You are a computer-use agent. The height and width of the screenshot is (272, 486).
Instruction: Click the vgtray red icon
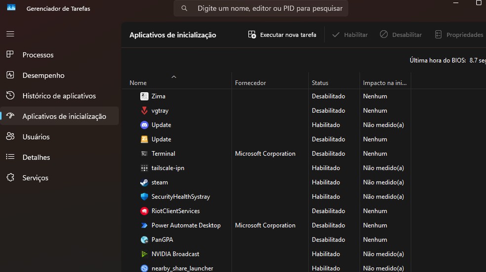(x=144, y=111)
